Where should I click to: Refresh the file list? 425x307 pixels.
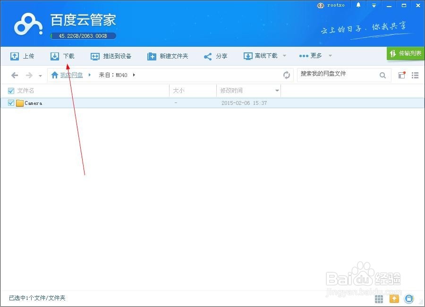[x=287, y=75]
